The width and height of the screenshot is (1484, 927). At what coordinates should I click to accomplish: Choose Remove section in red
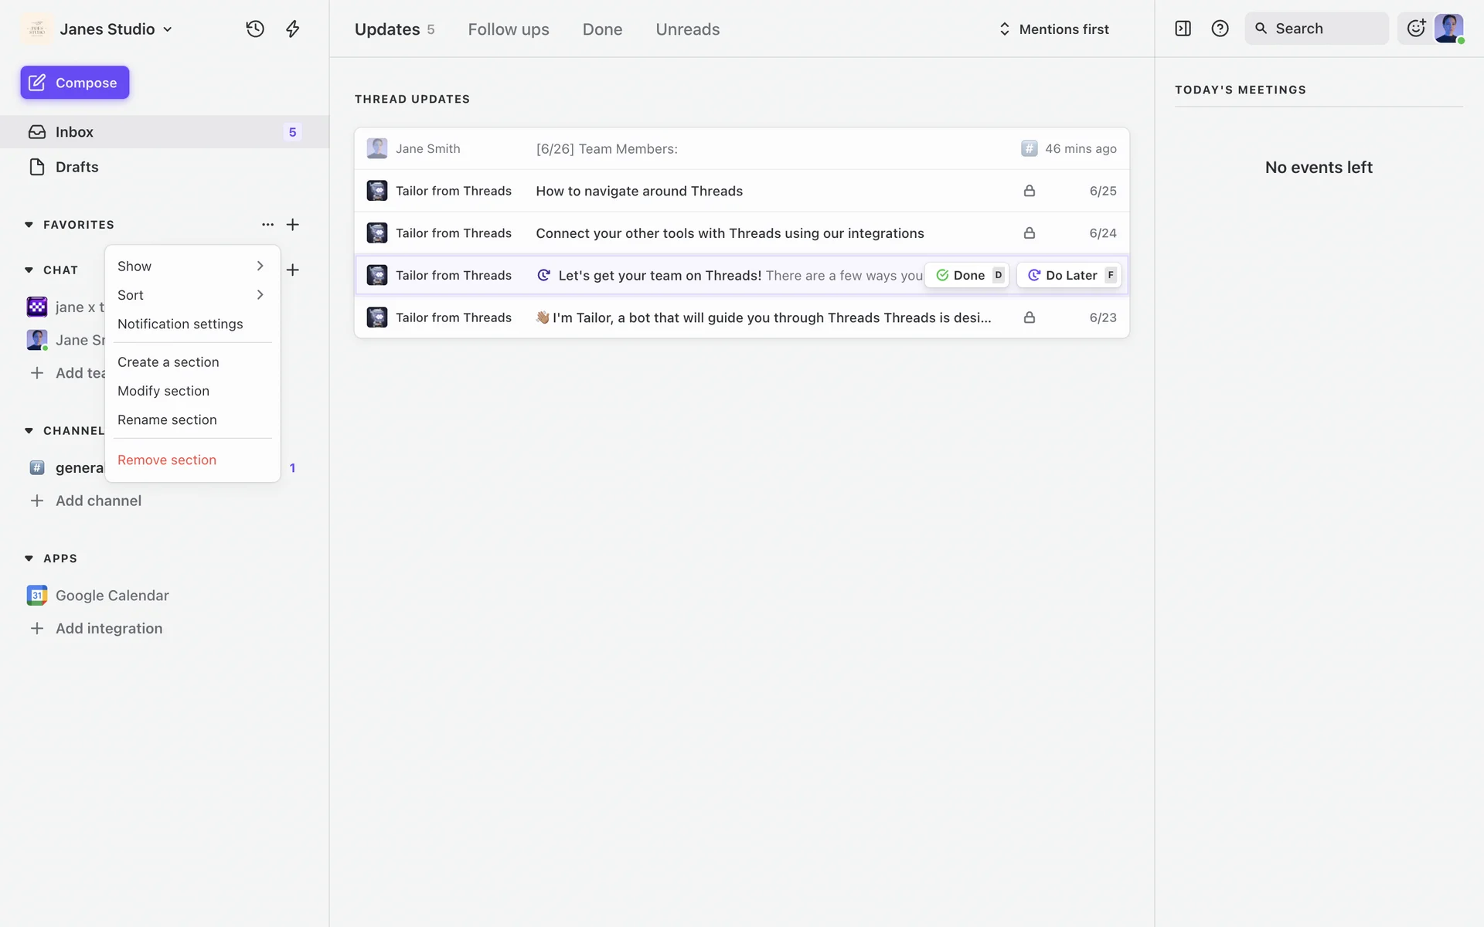point(167,460)
